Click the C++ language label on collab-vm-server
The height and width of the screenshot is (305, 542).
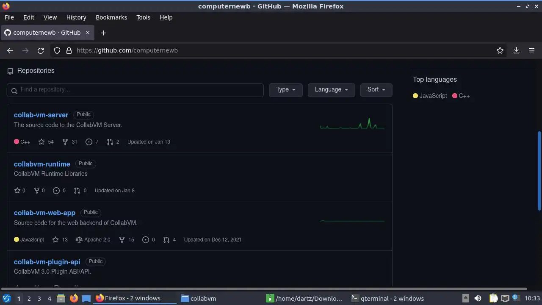(22, 142)
